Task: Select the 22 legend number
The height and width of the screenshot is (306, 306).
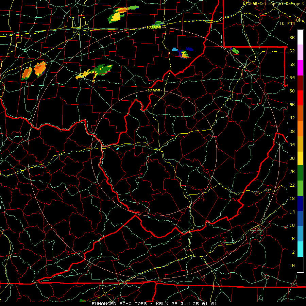Action: point(292,185)
